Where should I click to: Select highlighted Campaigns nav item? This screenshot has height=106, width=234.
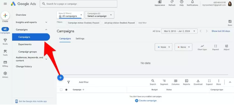pos(31,37)
